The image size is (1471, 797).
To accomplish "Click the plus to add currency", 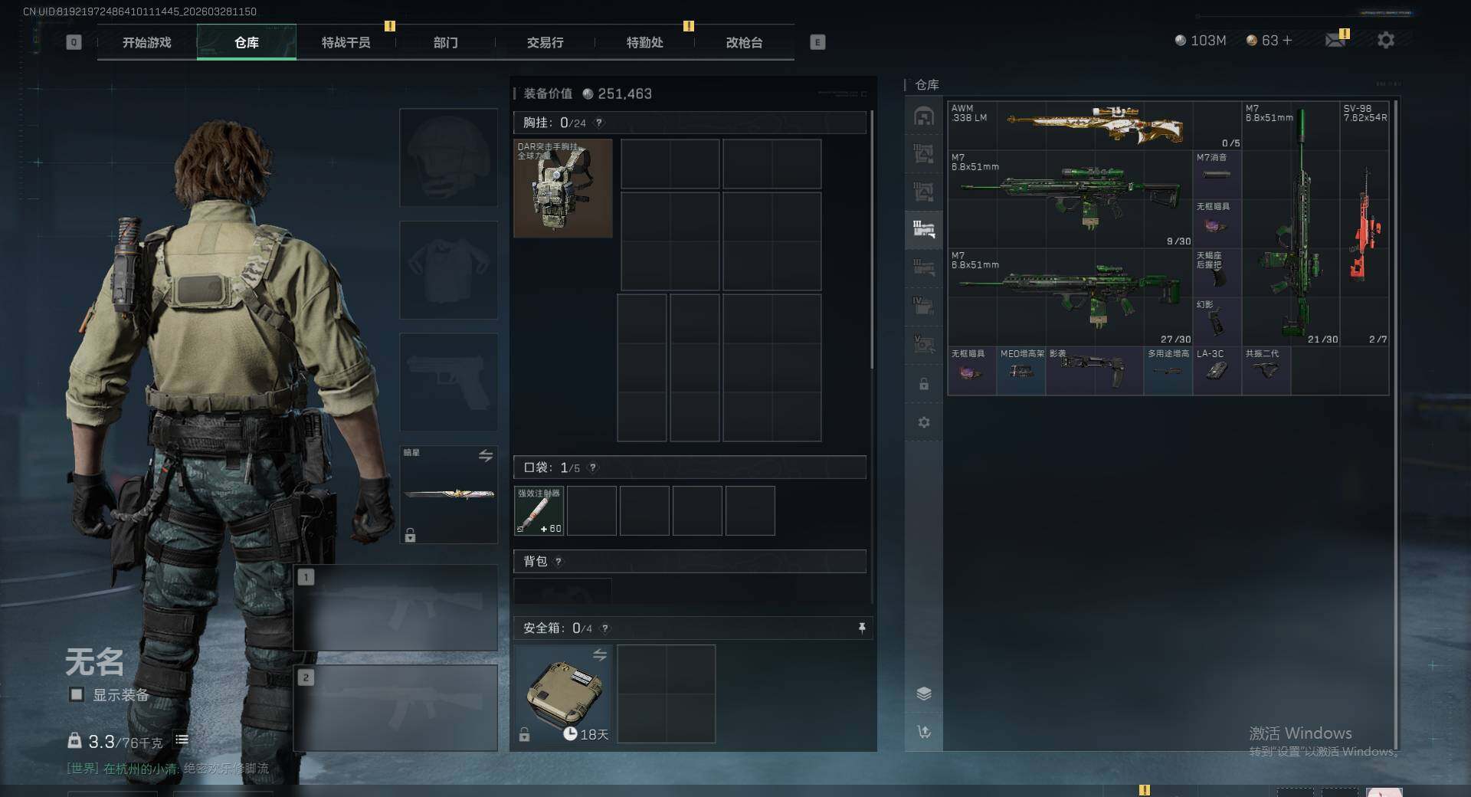I will [1288, 40].
